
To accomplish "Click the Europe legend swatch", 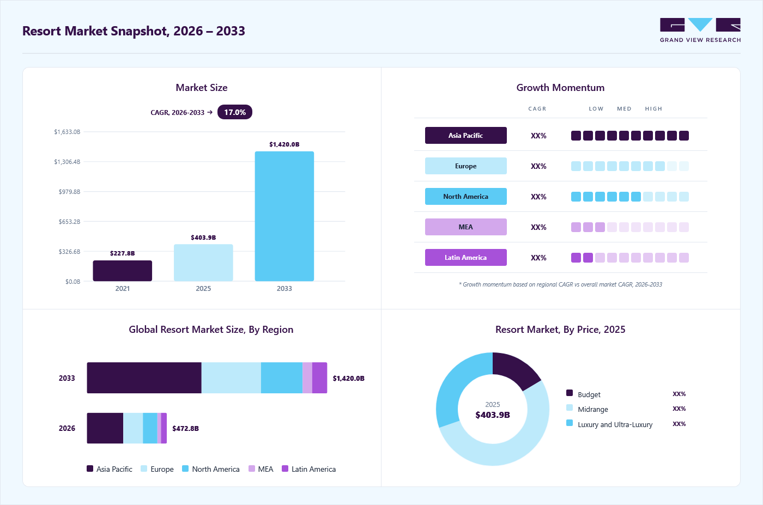I will [144, 469].
